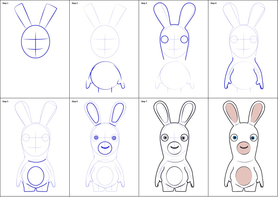Click the "Step 3" label
This screenshot has width=278, height=197.
[144, 3]
